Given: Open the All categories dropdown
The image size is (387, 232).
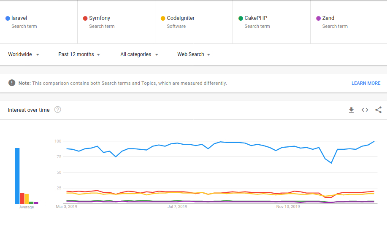Looking at the screenshot, I should [x=139, y=54].
